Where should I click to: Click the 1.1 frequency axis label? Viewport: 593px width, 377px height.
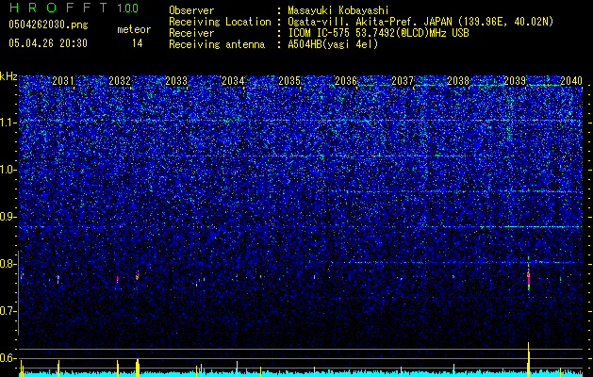tap(8, 123)
